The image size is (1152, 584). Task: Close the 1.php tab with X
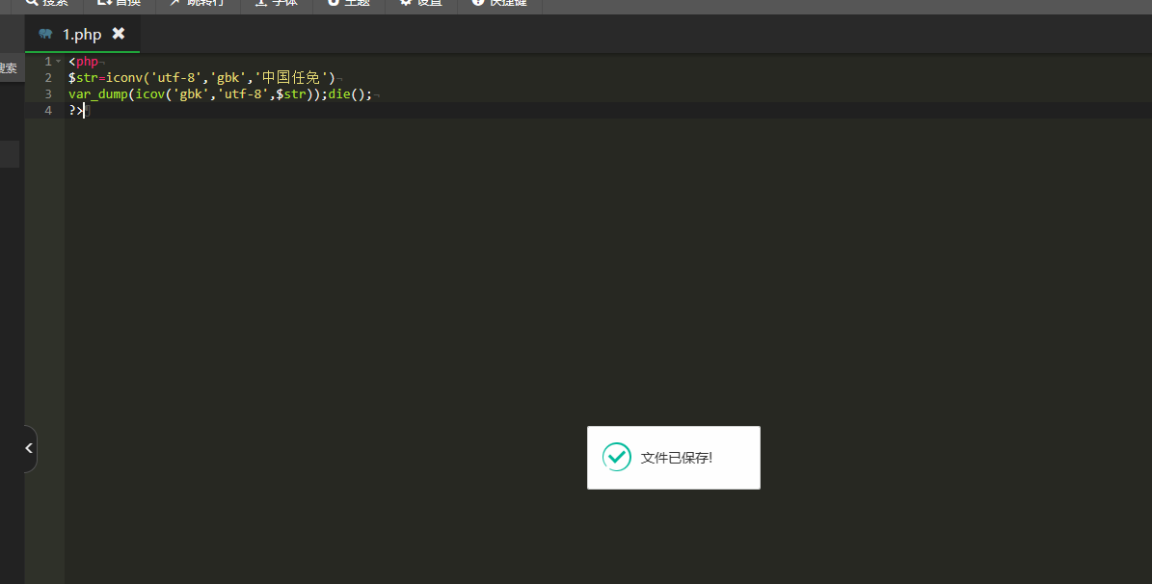tap(119, 34)
